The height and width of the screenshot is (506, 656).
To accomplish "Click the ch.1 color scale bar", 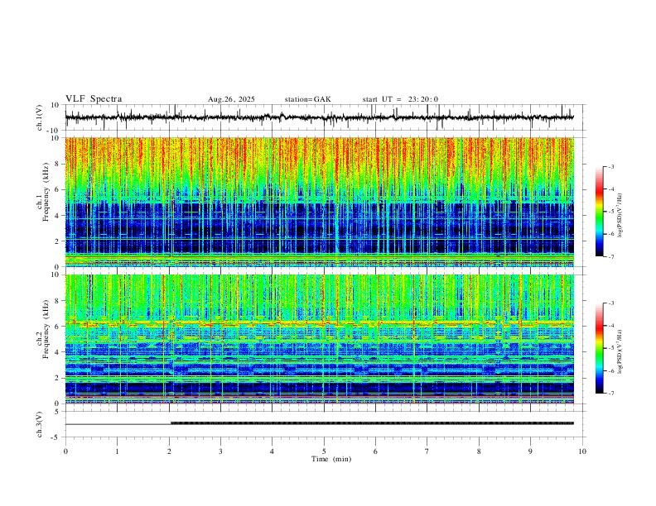I will [599, 212].
